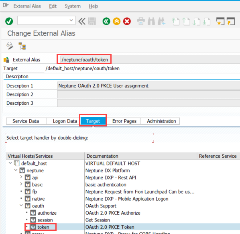Switch to the Error Pages tab
The image size is (240, 234).
124,121
